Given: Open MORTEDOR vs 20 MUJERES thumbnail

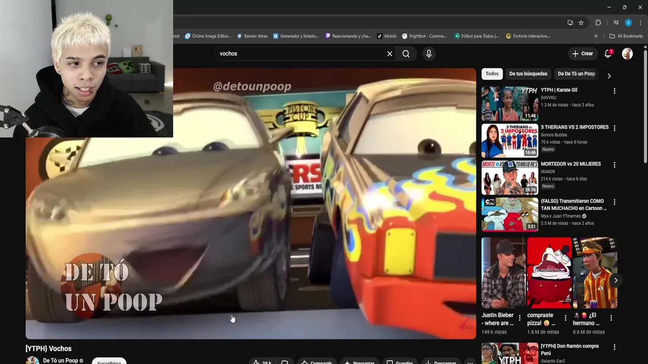Looking at the screenshot, I should [510, 177].
